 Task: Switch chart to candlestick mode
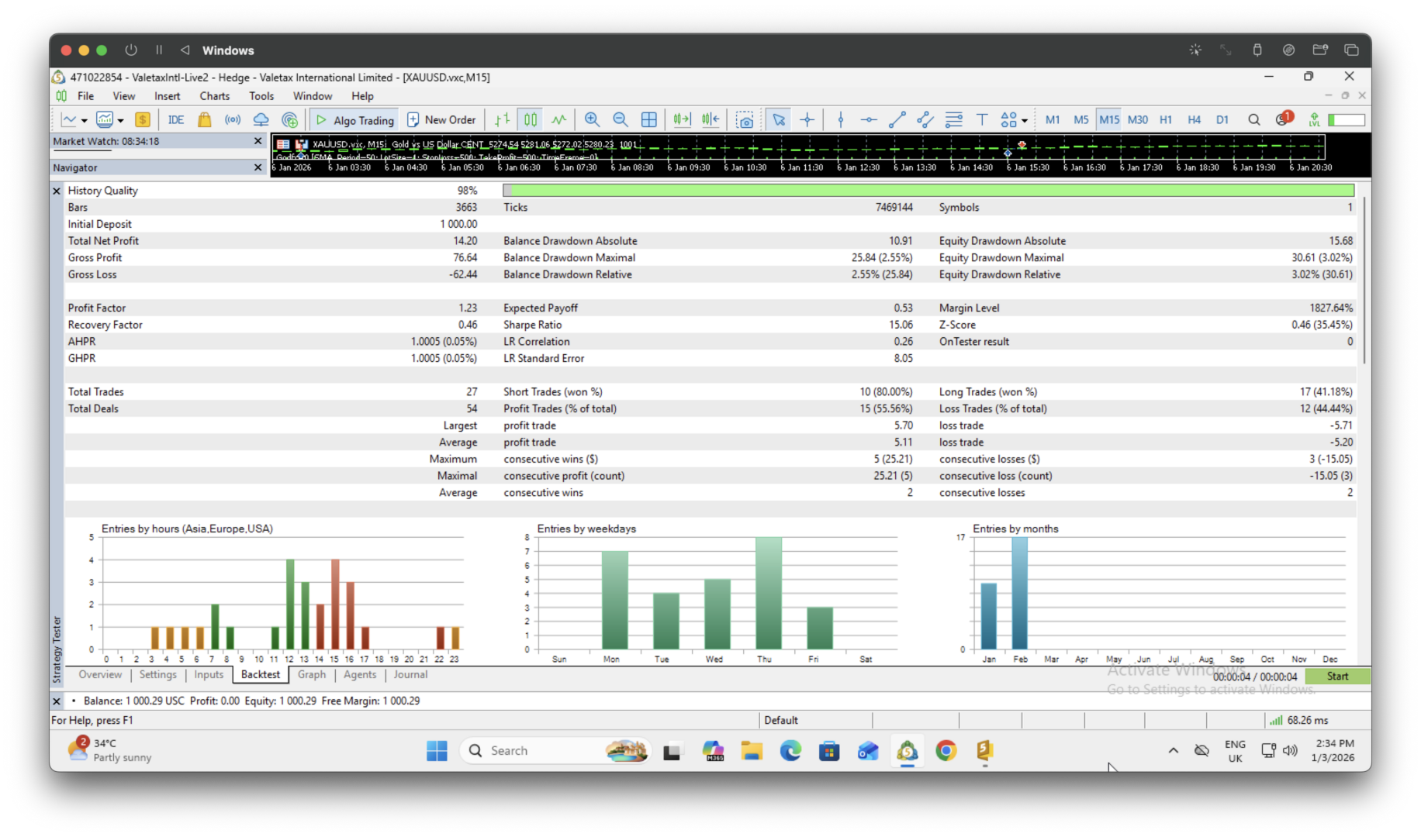coord(531,119)
